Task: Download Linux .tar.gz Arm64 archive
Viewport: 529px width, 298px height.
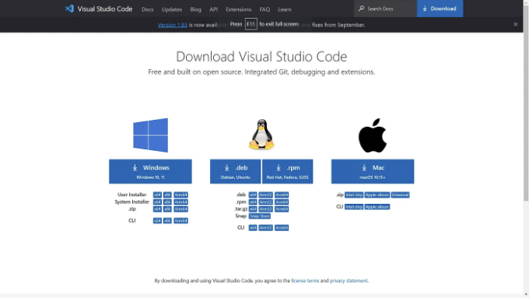Action: 282,209
